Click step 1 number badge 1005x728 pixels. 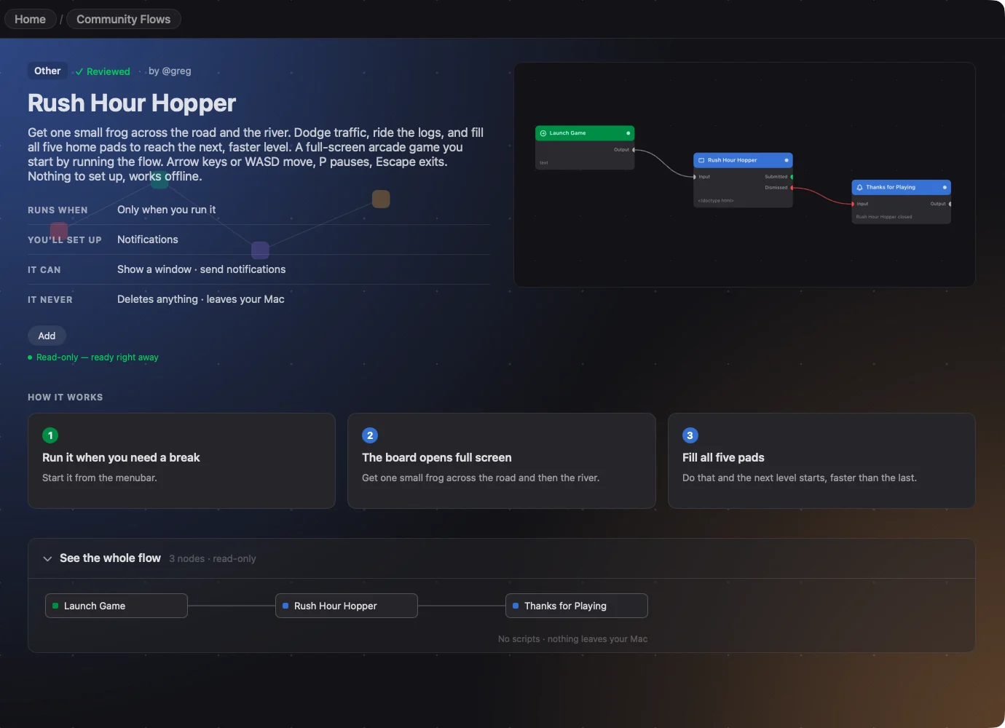(50, 435)
